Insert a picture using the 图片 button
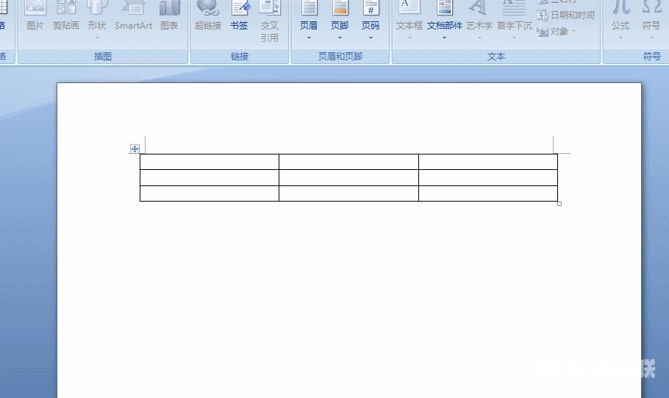669x398 pixels. coord(35,18)
